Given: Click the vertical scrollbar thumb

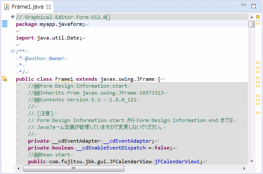Looking at the screenshot, I should point(252,24).
